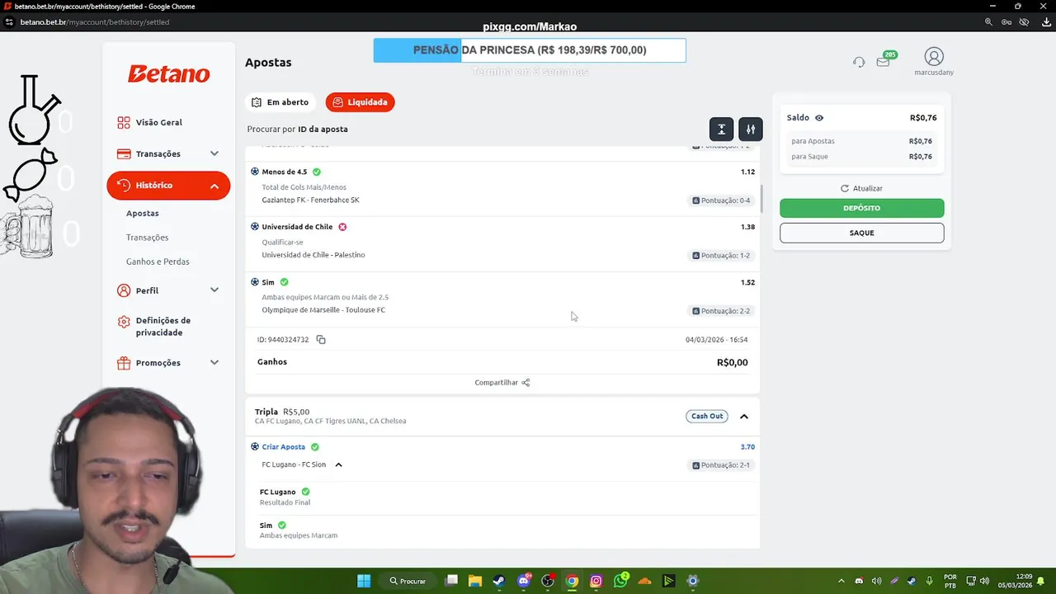The image size is (1056, 594).
Task: Open Ganhos e Perdas submenu item
Action: point(158,262)
